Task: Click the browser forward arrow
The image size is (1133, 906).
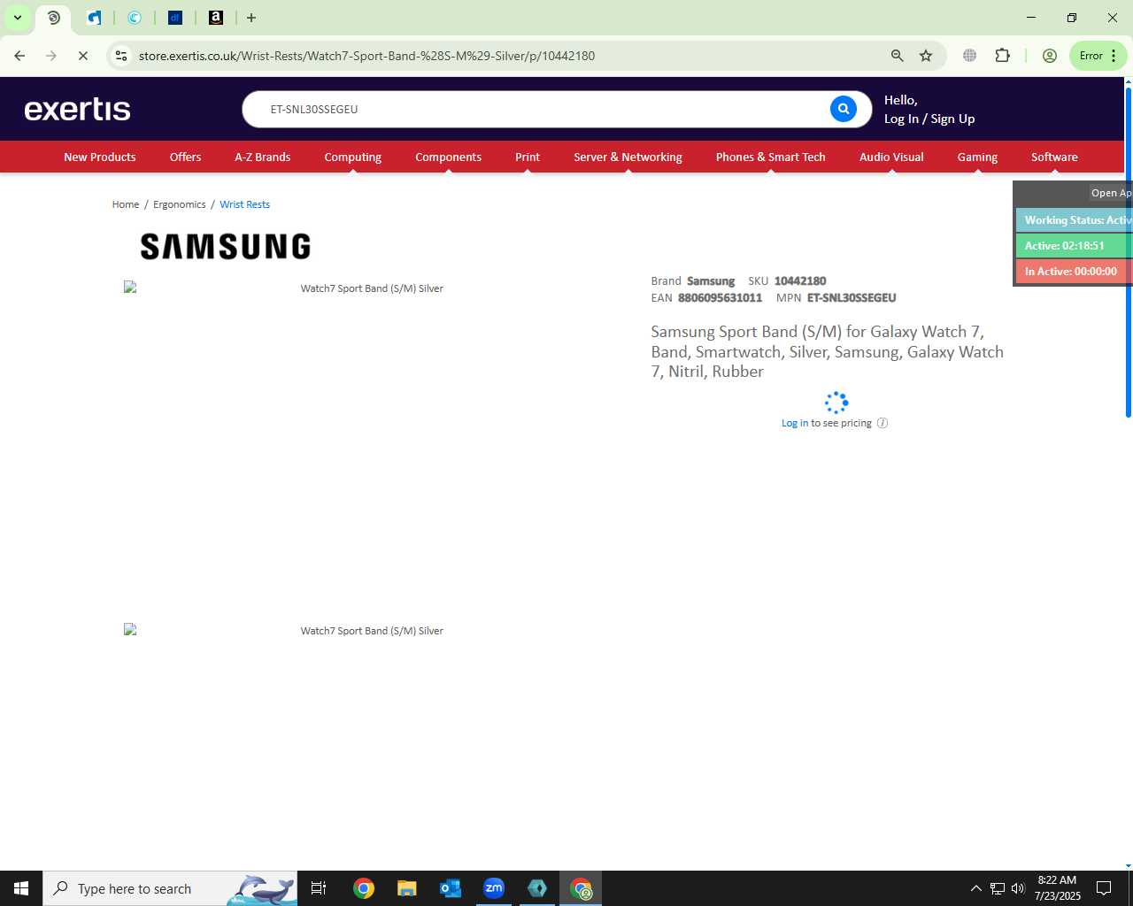Action: 51,56
